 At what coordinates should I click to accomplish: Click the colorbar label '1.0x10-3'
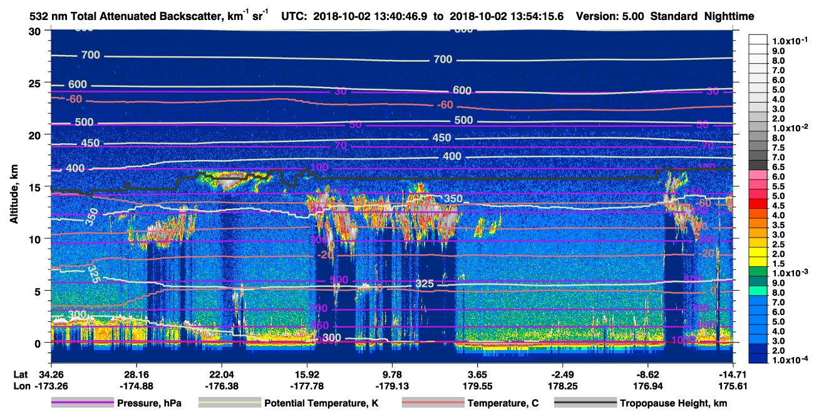790,273
